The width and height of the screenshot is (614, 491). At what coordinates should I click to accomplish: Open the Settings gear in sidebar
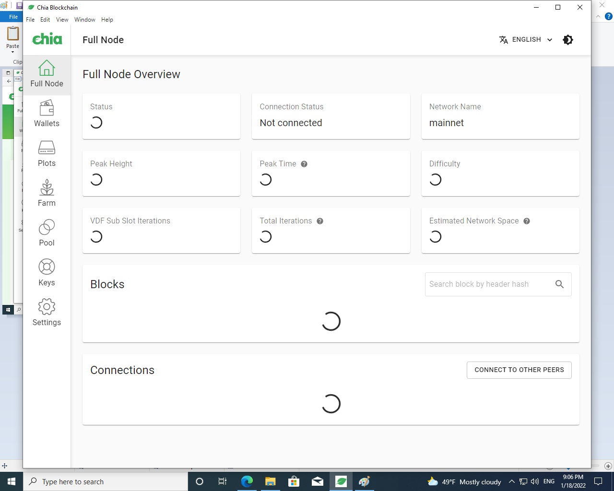tap(47, 313)
